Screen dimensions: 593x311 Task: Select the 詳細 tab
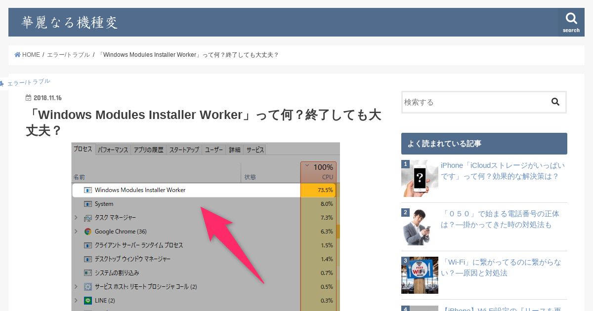point(235,150)
